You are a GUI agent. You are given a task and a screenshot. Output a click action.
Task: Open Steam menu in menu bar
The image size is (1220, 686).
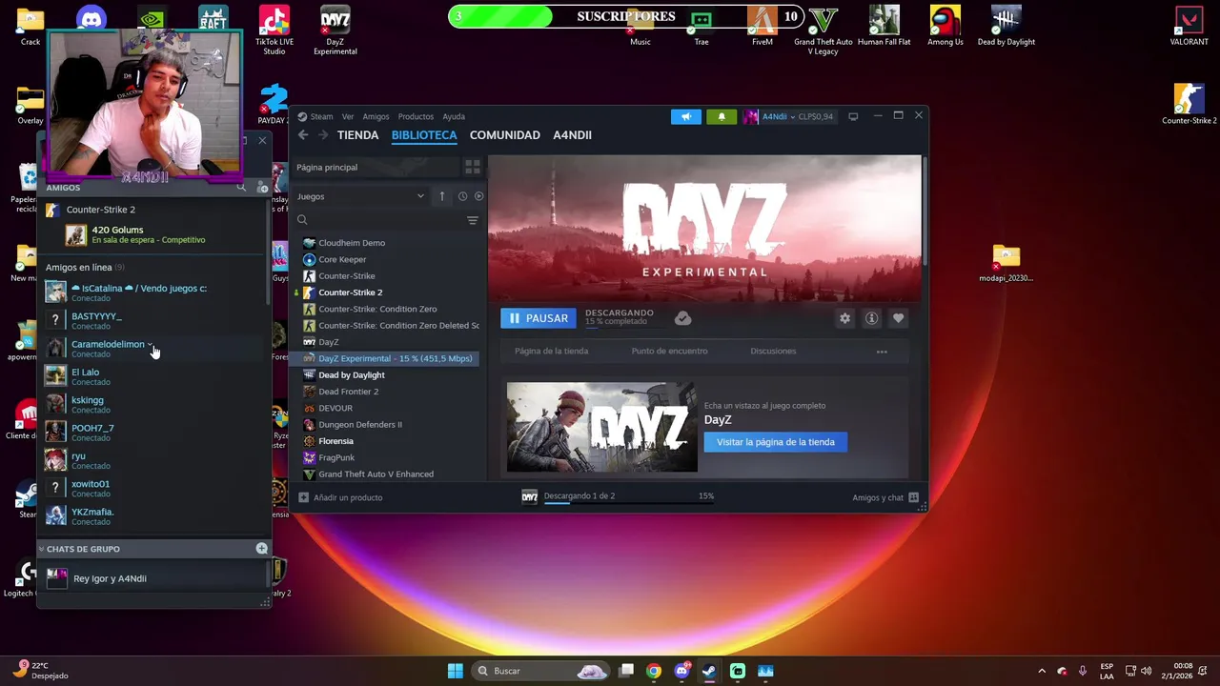[x=321, y=116]
